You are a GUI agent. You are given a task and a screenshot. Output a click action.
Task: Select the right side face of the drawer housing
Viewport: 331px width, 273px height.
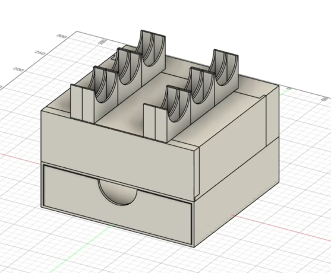[x=237, y=193]
